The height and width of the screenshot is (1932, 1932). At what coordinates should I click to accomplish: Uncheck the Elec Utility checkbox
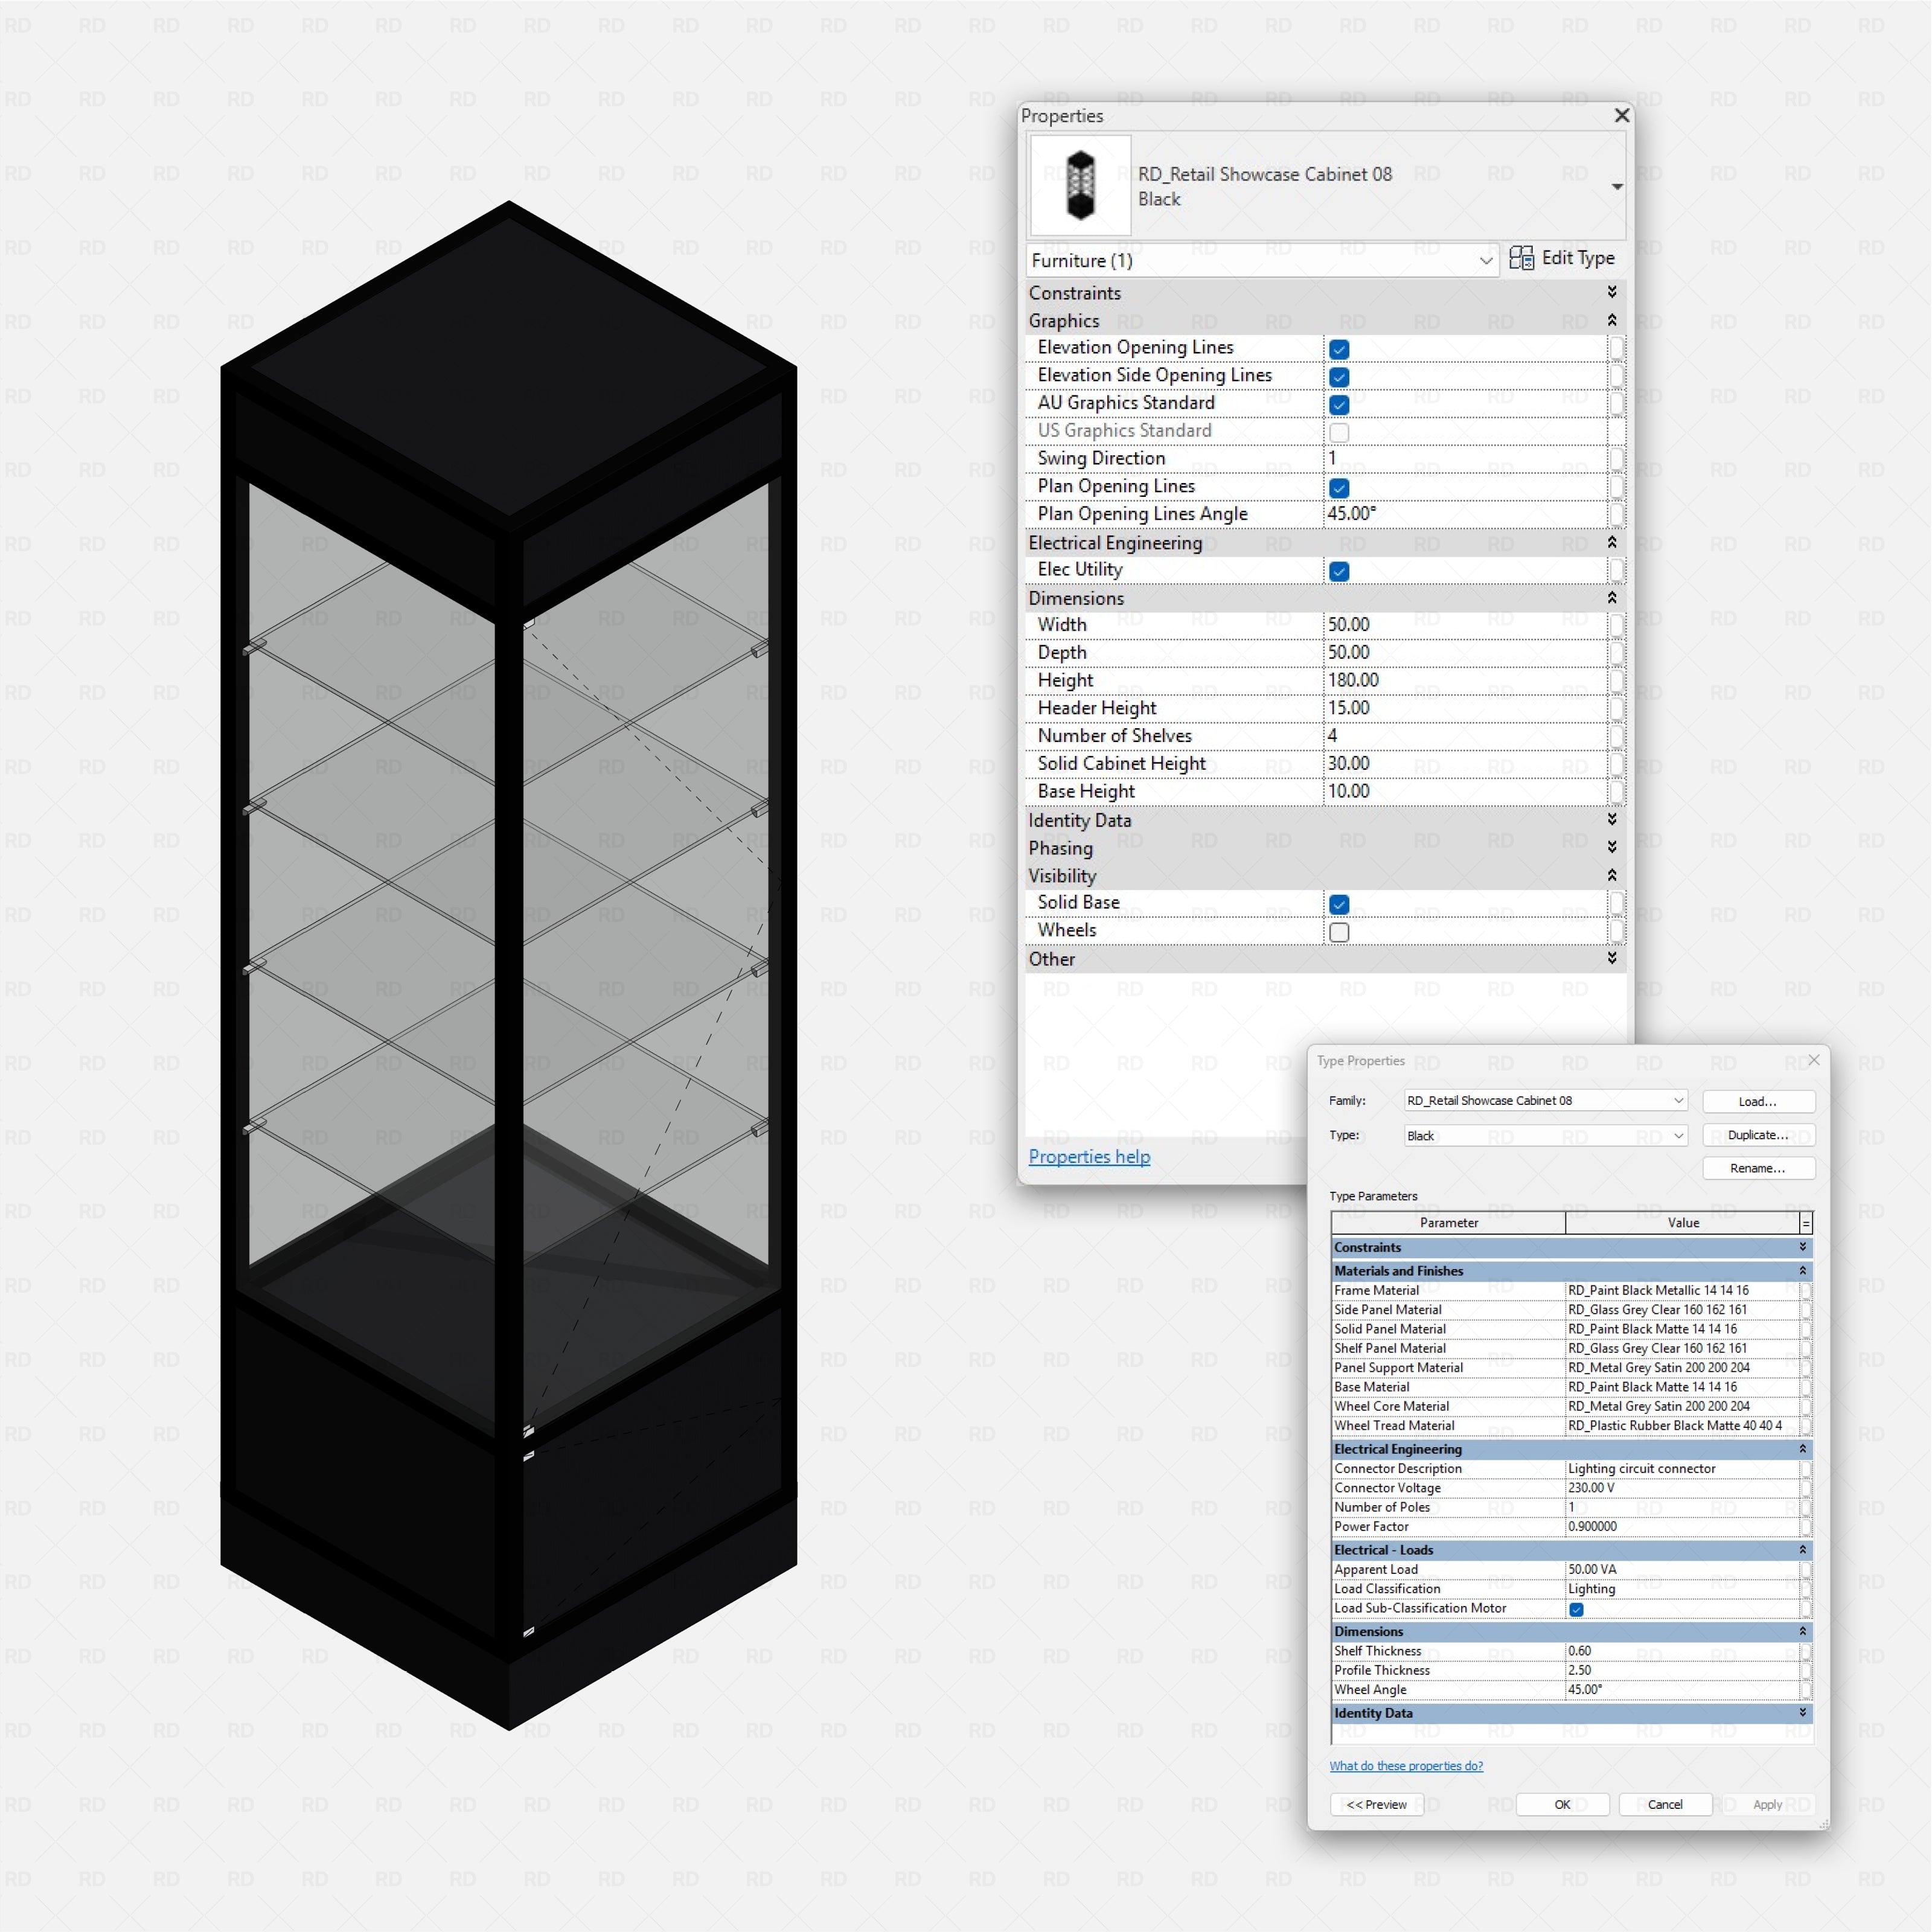click(x=1339, y=571)
